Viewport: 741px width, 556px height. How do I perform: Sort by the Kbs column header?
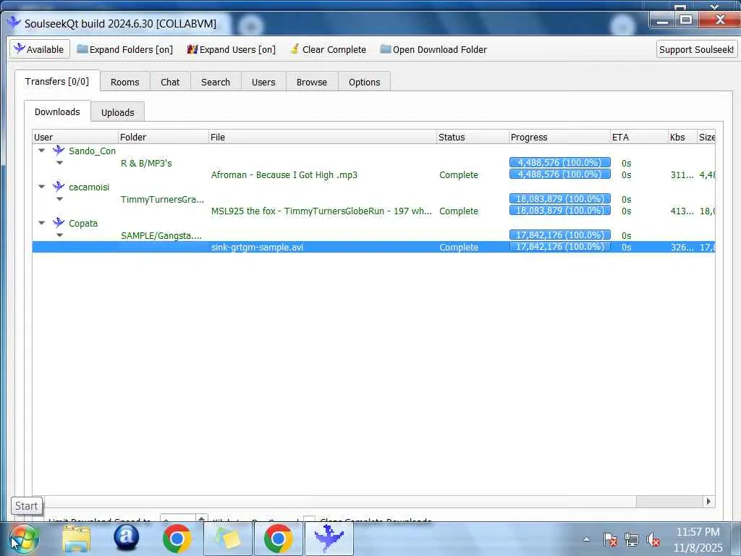tap(682, 137)
